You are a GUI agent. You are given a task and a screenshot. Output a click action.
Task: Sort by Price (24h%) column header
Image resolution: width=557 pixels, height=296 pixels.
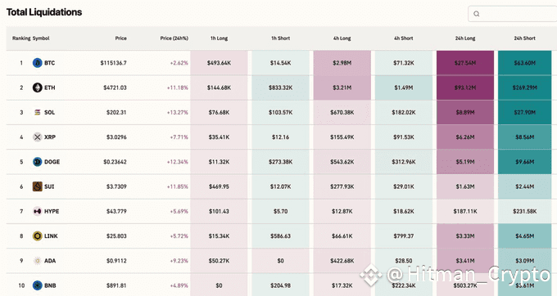174,38
